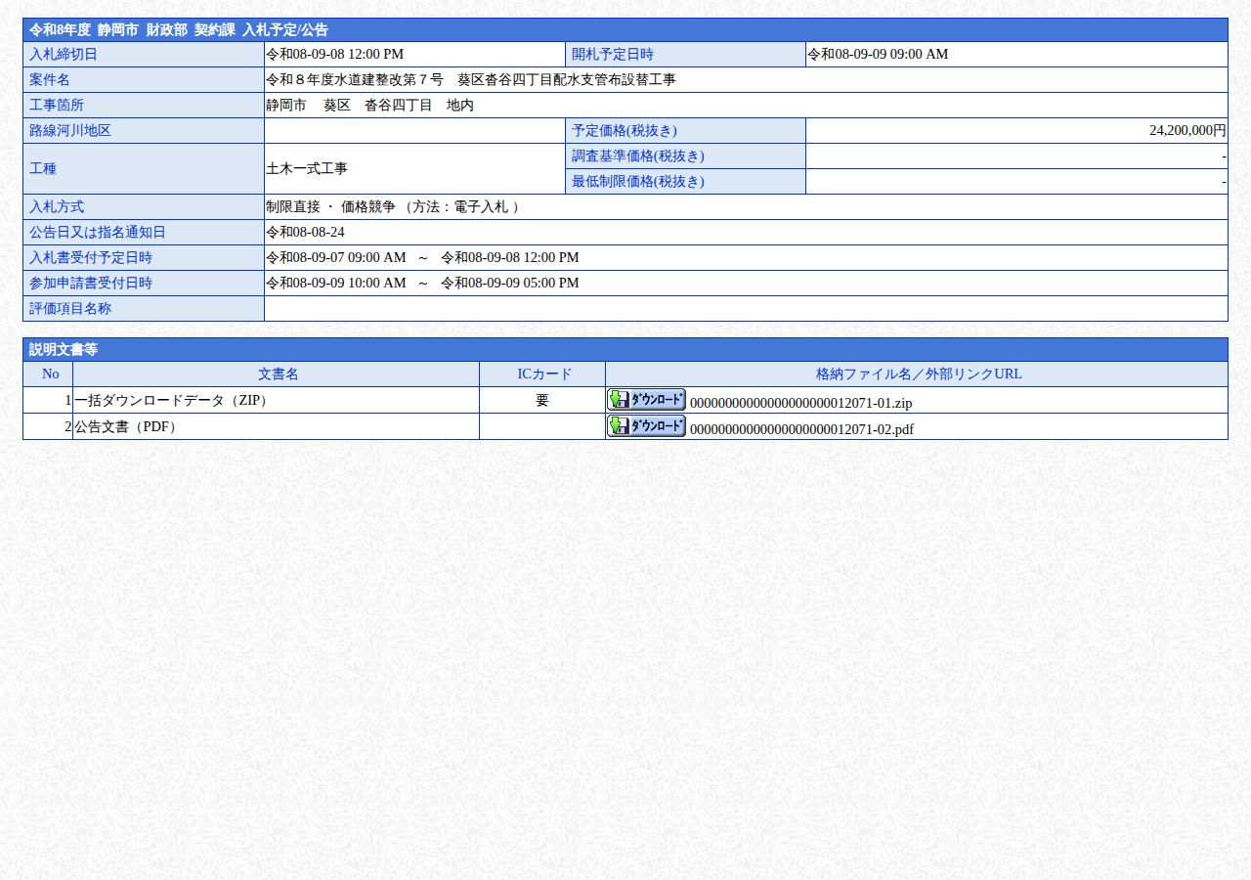Click the 工種 label
Viewport: 1251px width, 880px height.
click(43, 169)
